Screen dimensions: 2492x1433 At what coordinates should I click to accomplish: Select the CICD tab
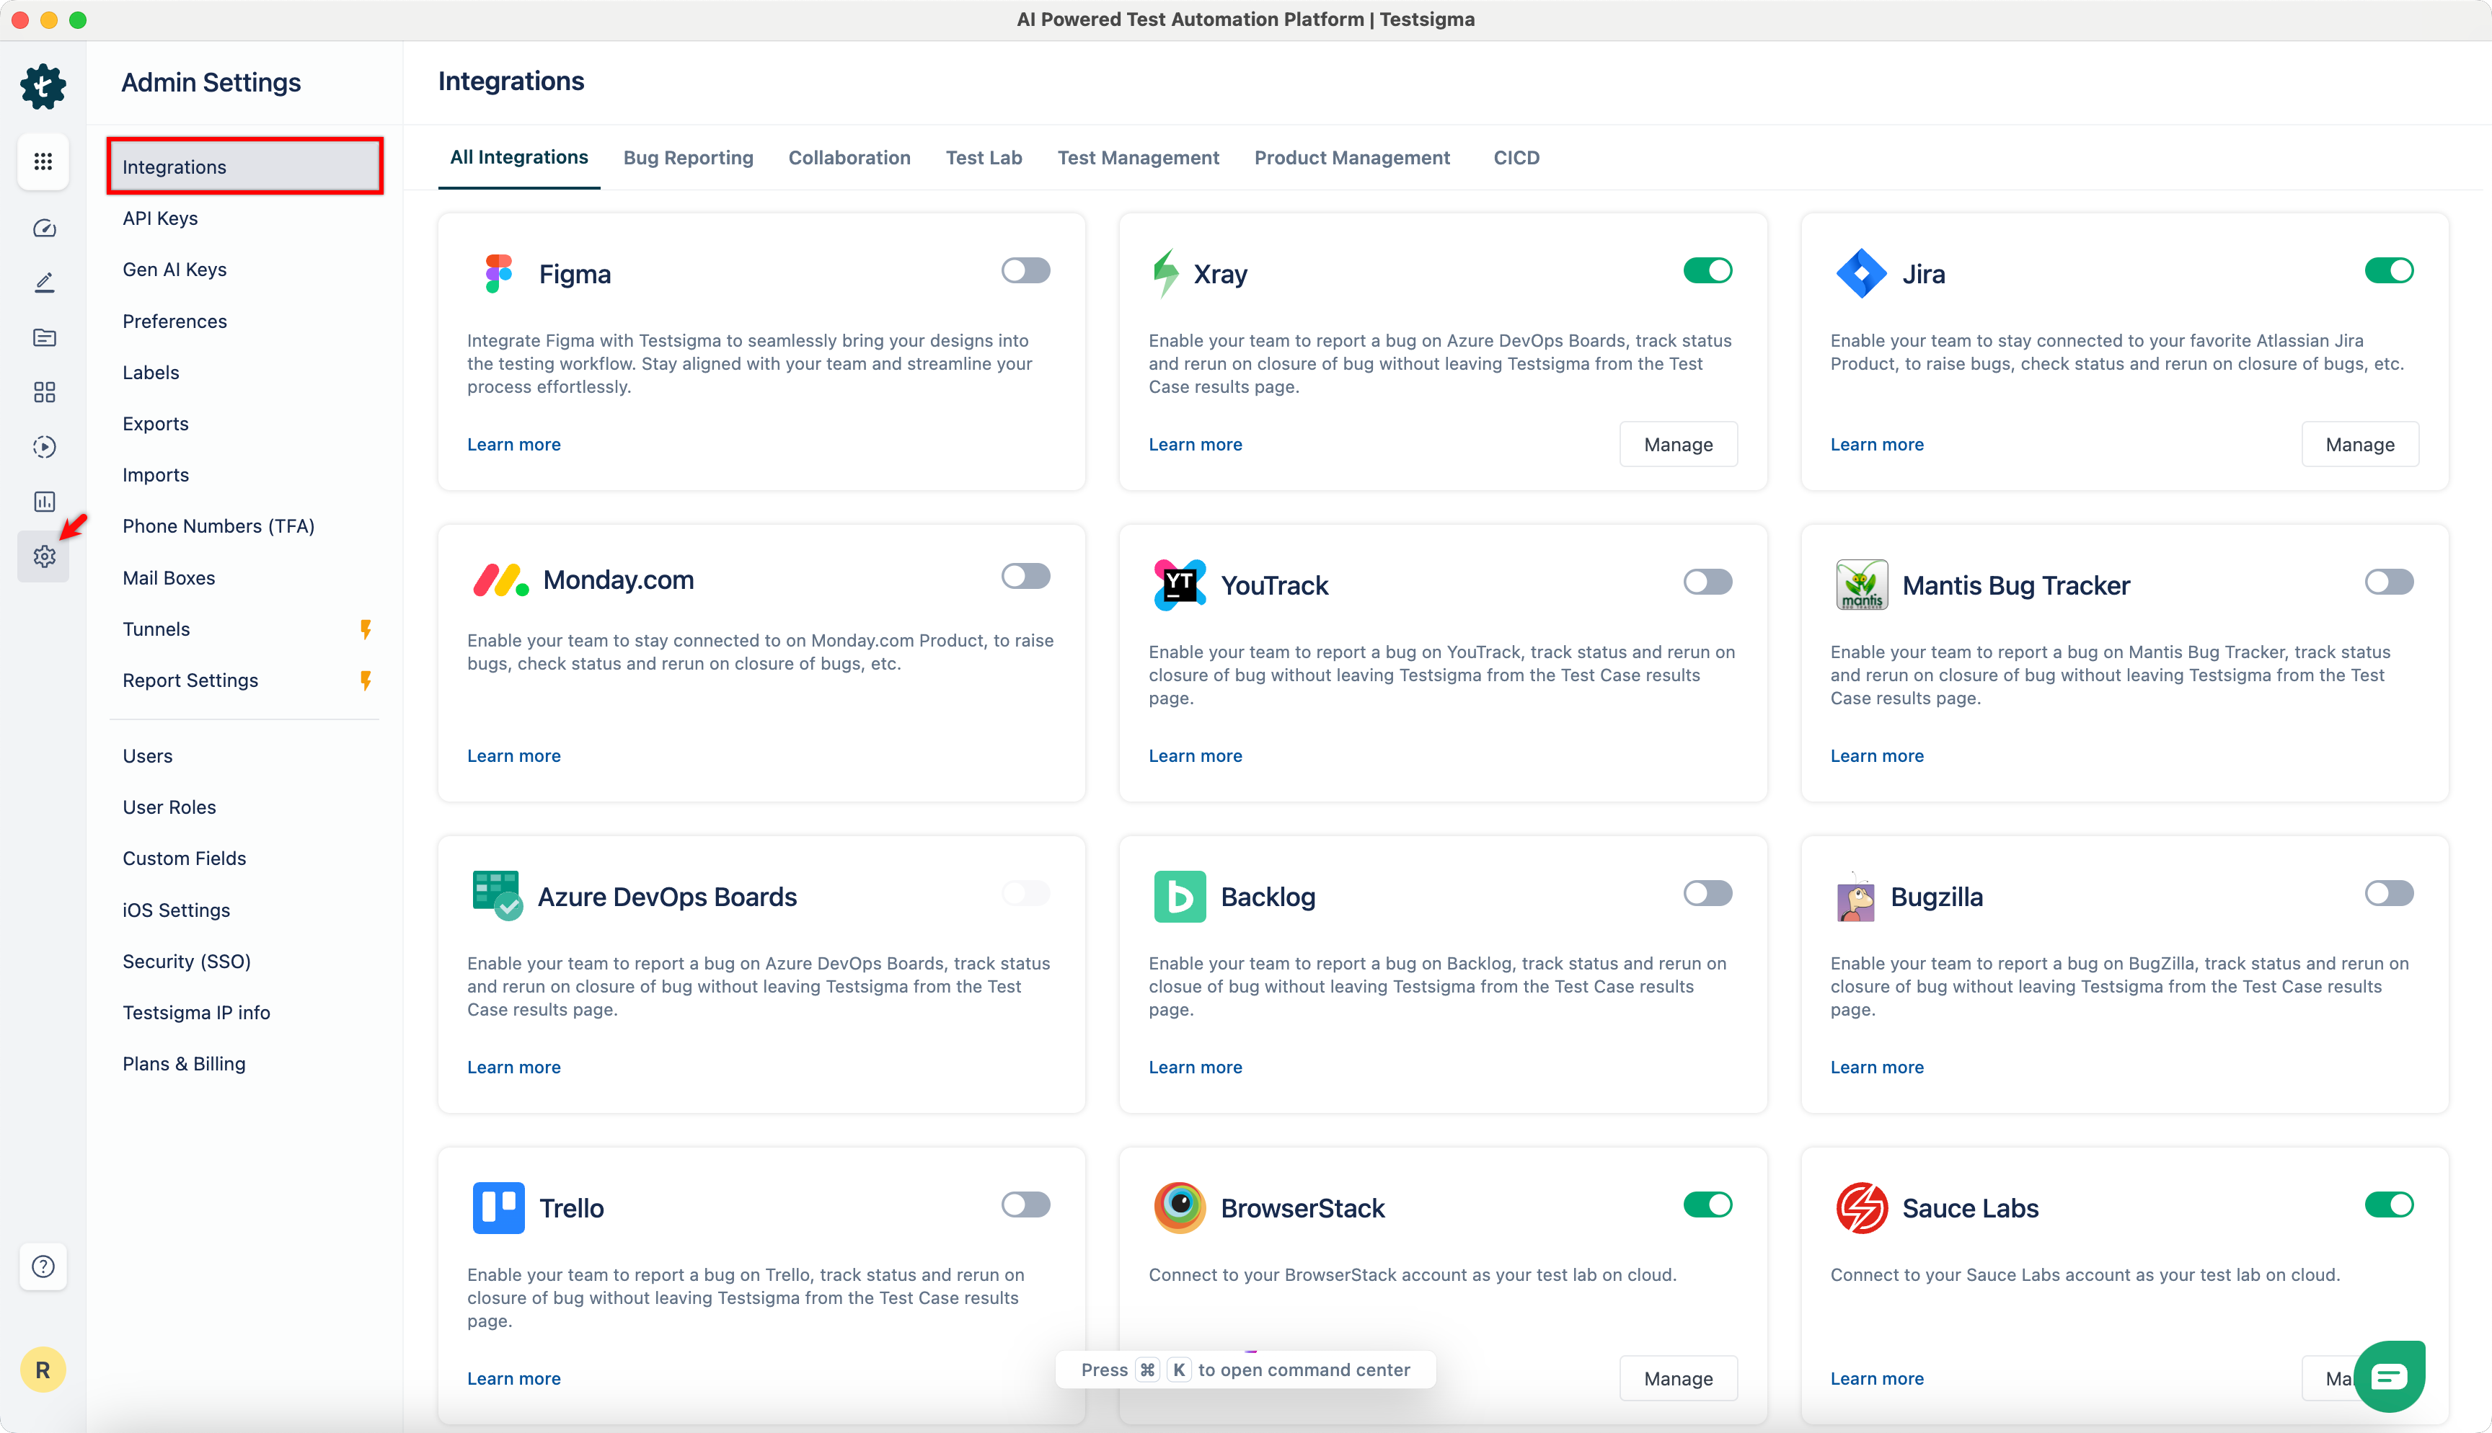click(x=1516, y=157)
